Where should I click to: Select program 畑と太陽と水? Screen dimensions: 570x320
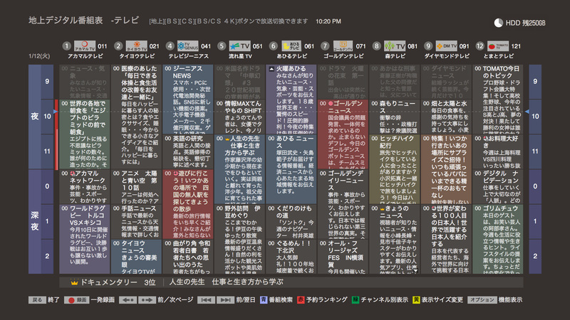click(446, 117)
